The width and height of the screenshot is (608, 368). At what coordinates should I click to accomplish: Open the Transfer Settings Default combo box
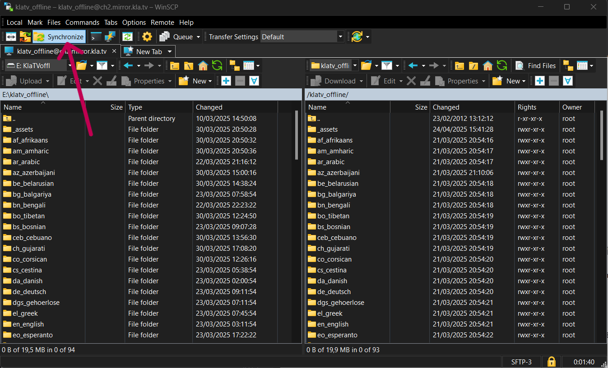(x=302, y=37)
